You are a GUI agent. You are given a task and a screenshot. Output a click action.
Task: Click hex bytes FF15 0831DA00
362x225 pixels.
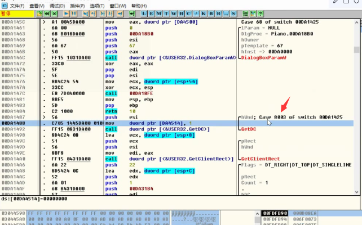[x=71, y=129]
